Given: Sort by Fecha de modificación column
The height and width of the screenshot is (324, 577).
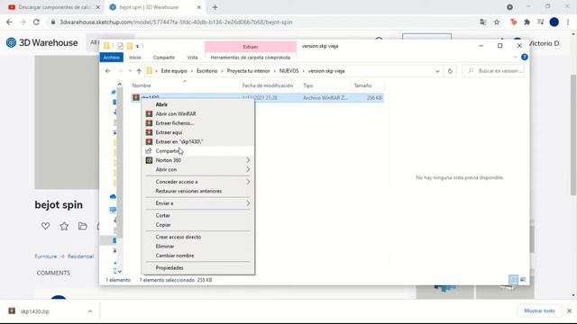Looking at the screenshot, I should pos(268,85).
